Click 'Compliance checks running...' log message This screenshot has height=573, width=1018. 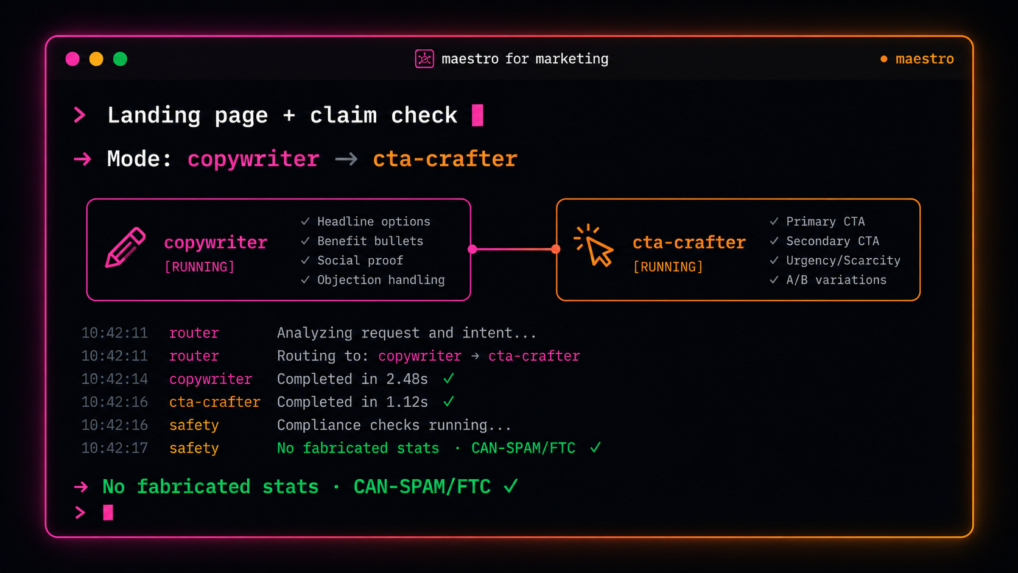pos(394,425)
